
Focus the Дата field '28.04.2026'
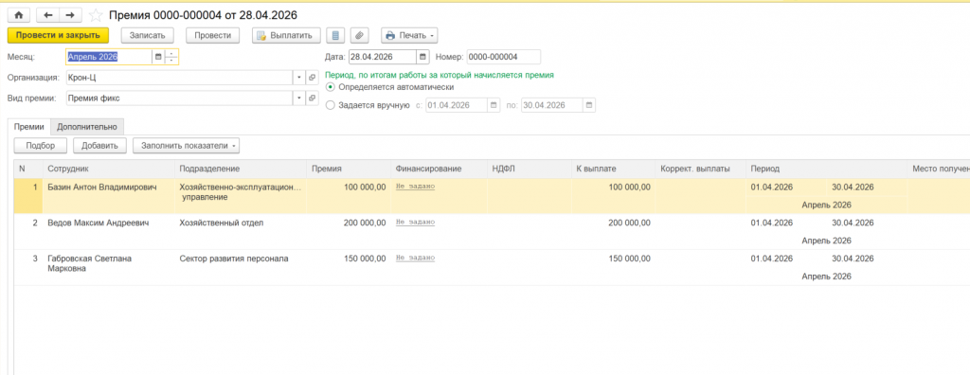pyautogui.click(x=383, y=57)
